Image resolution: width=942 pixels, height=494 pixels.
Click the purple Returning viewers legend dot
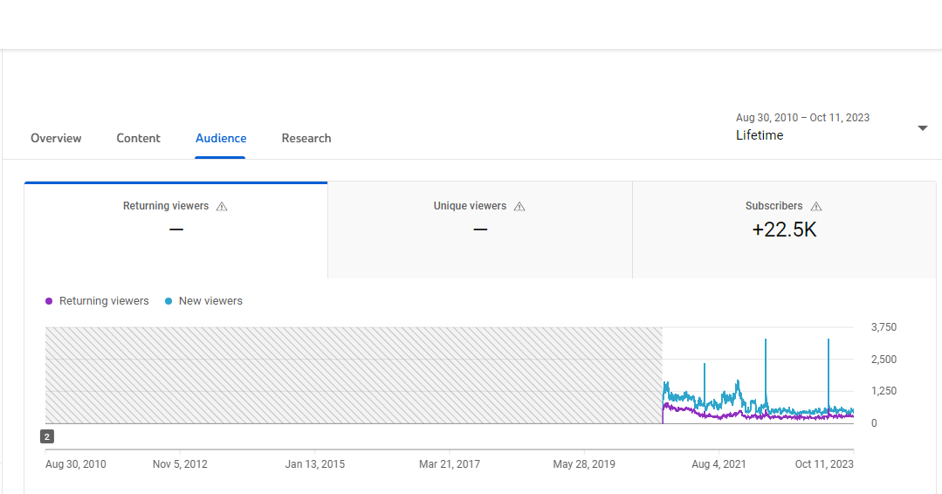coord(49,301)
